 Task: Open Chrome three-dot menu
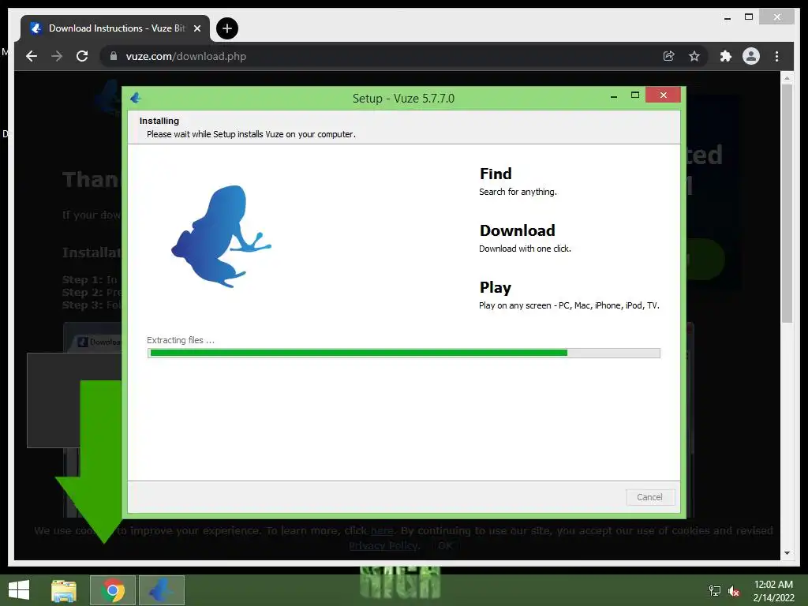coord(776,56)
